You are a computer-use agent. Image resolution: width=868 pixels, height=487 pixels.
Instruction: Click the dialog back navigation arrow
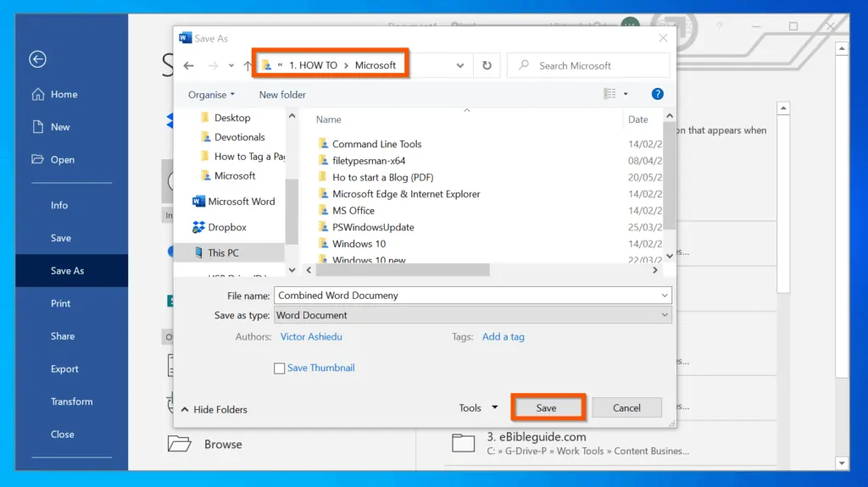[x=189, y=65]
